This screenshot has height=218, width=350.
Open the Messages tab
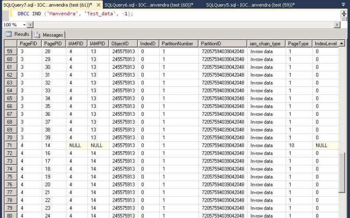tap(49, 35)
